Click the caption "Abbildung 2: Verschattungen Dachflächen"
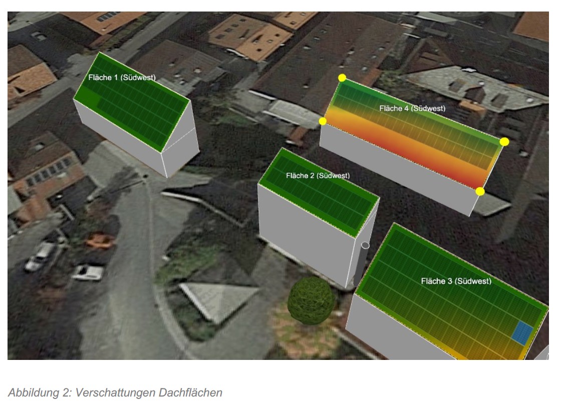The image size is (564, 406). 115,392
